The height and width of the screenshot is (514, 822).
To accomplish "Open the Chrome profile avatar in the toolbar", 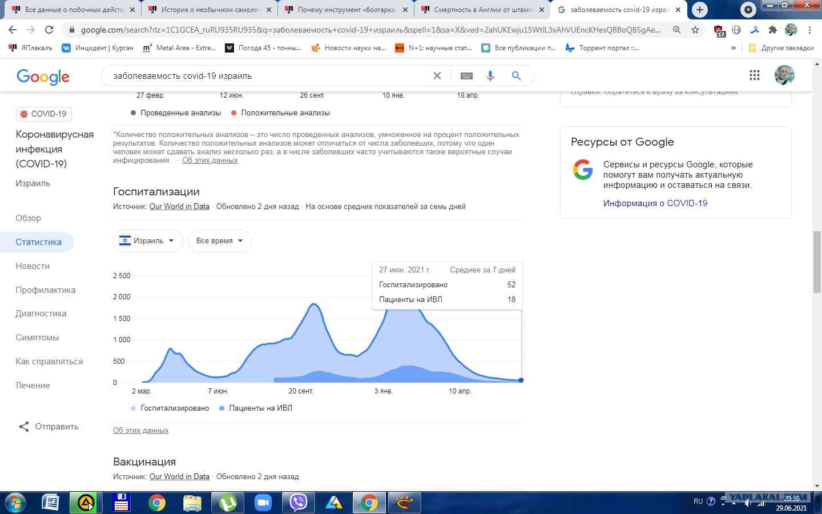I will pos(791,30).
